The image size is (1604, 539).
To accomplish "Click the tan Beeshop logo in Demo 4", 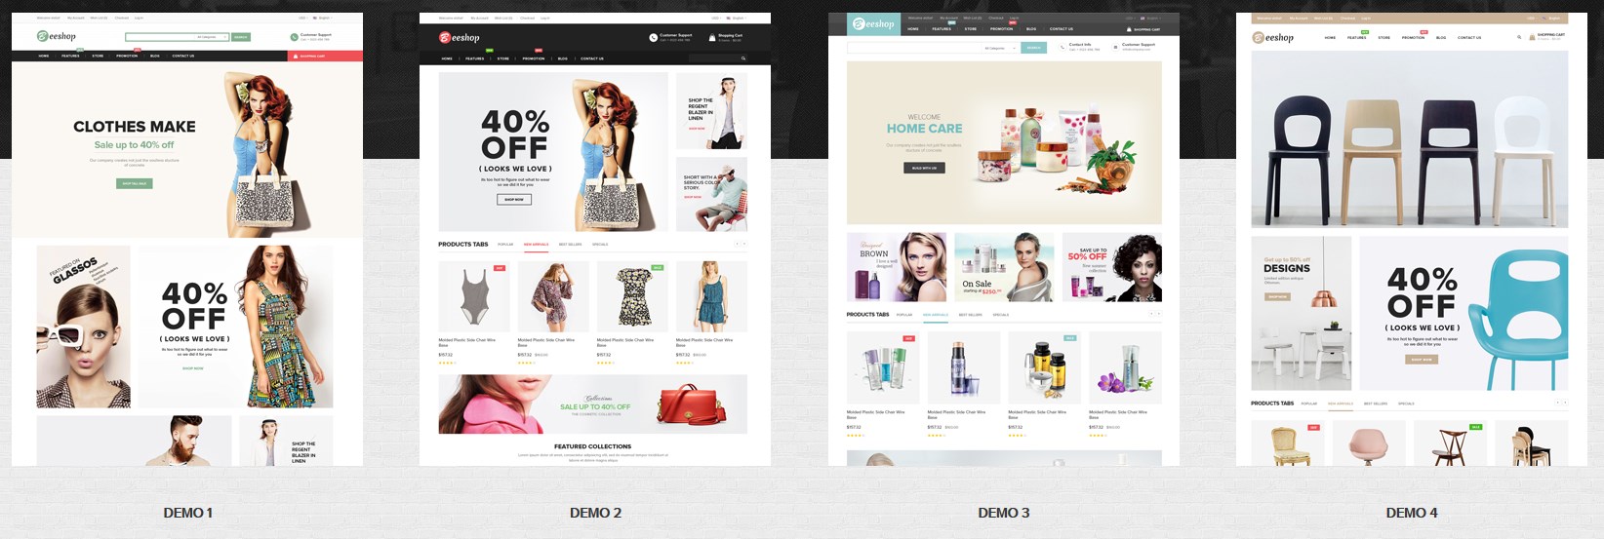I will (1272, 37).
